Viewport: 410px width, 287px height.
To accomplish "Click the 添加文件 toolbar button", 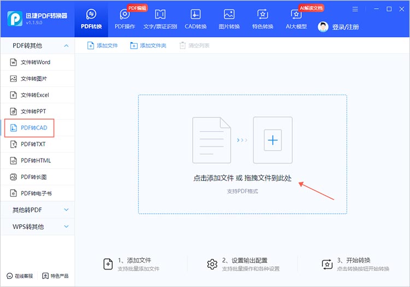I will coord(103,46).
